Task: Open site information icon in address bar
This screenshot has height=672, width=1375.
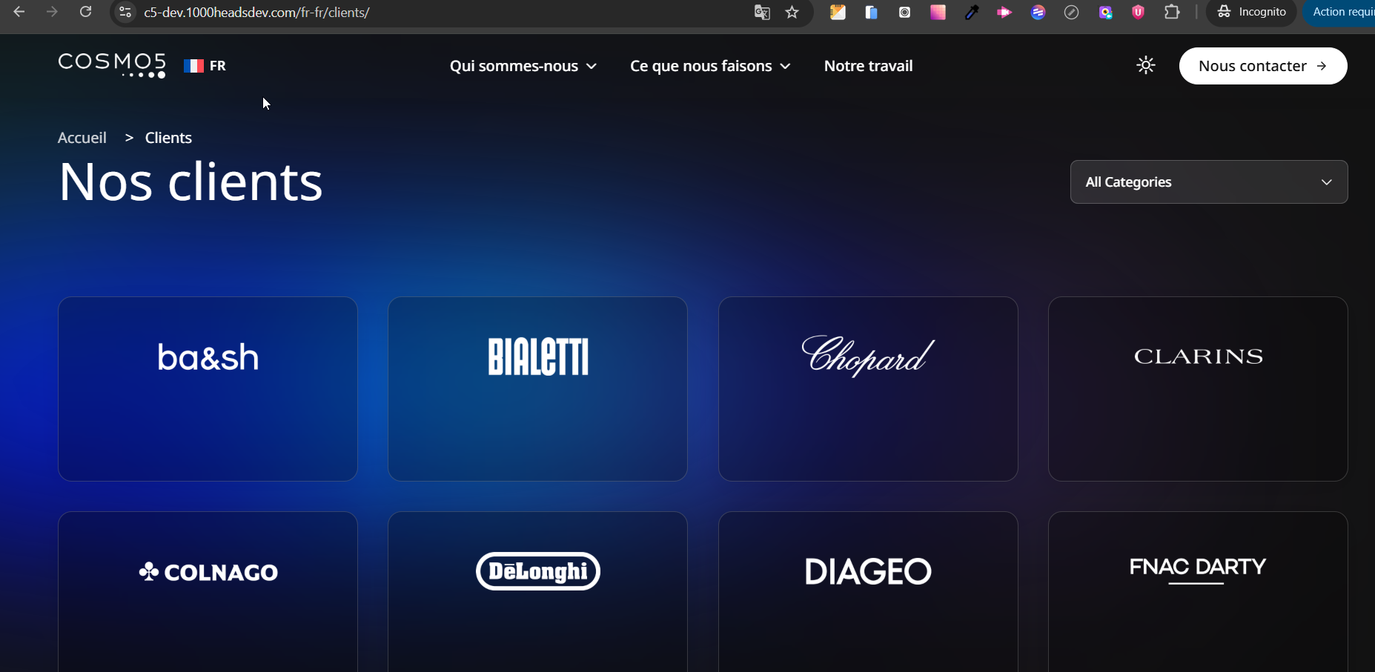Action: [x=125, y=13]
